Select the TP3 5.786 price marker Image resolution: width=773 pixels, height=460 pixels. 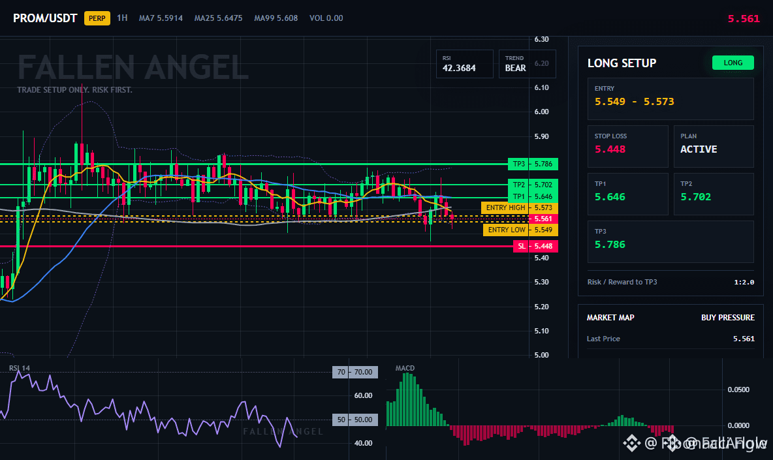click(x=533, y=164)
